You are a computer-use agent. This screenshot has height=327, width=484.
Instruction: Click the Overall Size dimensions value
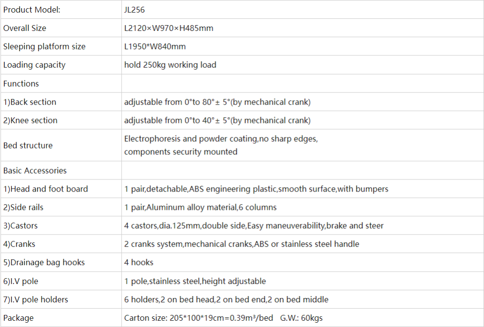point(168,28)
